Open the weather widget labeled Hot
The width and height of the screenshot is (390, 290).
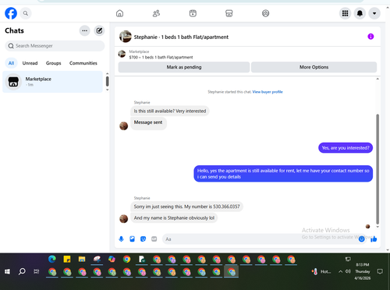[321, 271]
